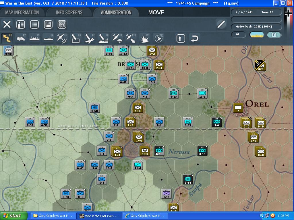Select the ADMINISTRATION tab
294x220 pixels.
[116, 13]
